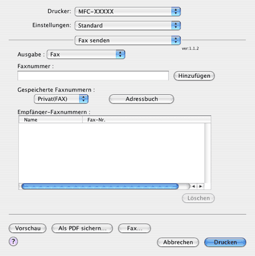Click the Hinzufügen button

tap(194, 76)
